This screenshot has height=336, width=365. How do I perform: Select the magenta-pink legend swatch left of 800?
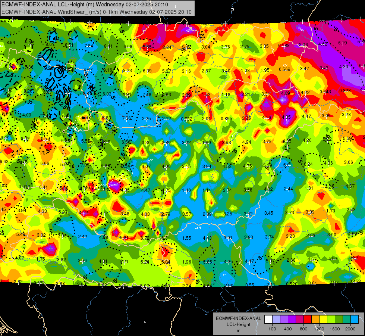(300, 320)
